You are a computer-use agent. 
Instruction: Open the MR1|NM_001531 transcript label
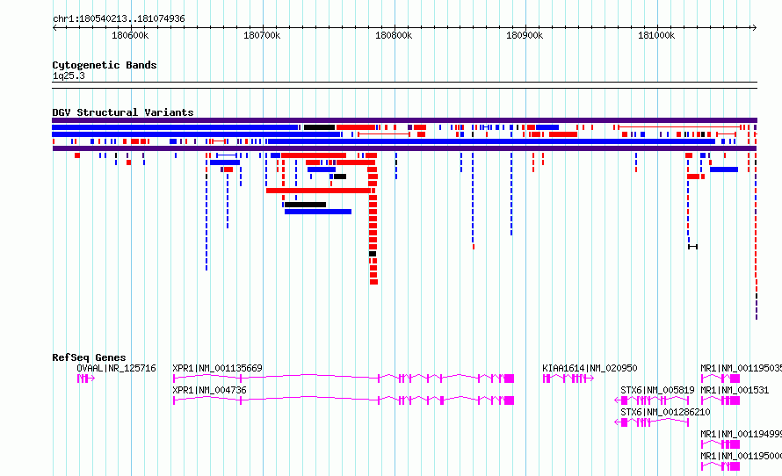click(x=735, y=390)
